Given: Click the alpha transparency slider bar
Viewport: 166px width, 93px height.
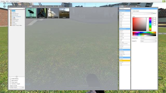Looking at the screenshot, I should pyautogui.click(x=148, y=24).
